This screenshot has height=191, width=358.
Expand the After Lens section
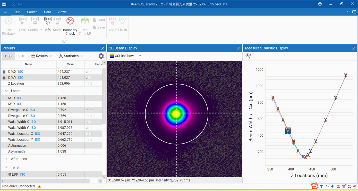click(6, 159)
